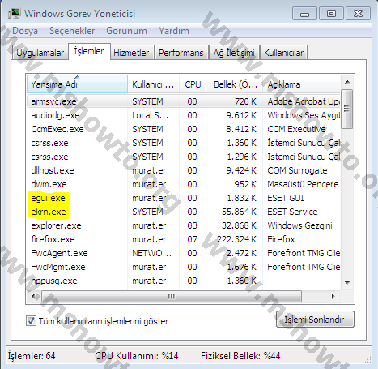Viewport: 378px width, 369px height.
Task: Click the Windows Gezgini description
Action: coord(299,225)
